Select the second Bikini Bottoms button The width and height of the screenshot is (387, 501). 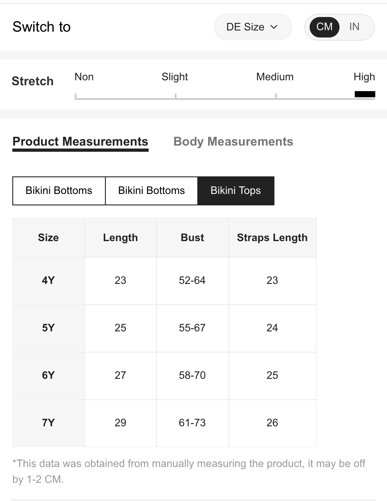pos(152,191)
